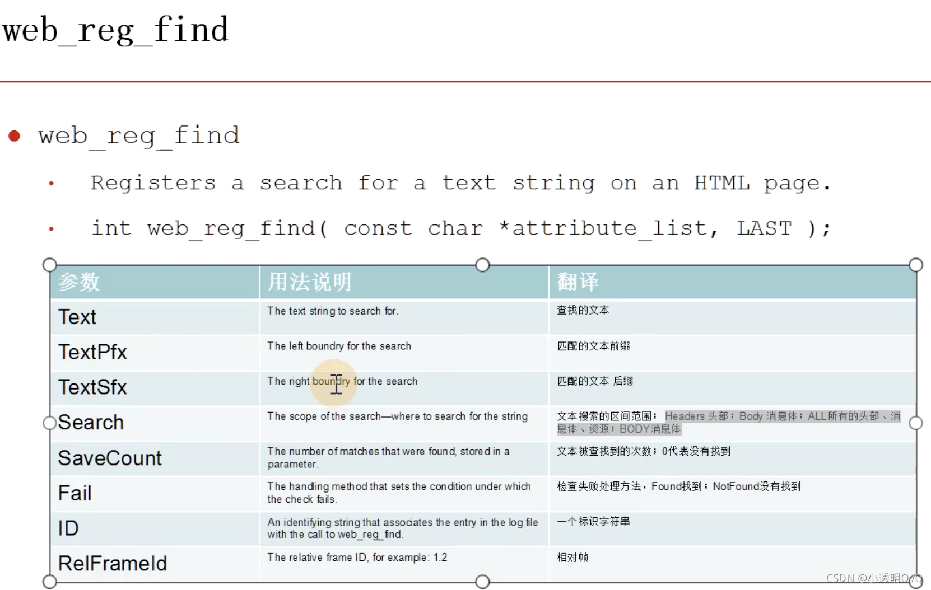The height and width of the screenshot is (590, 931).
Task: Click the 匹配的文本前缀 translation cell
Action: tap(732, 353)
